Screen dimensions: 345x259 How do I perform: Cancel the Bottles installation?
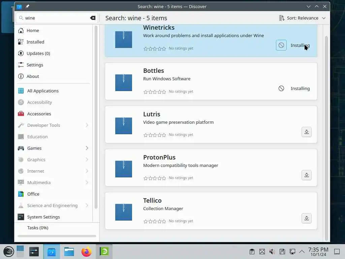click(281, 88)
